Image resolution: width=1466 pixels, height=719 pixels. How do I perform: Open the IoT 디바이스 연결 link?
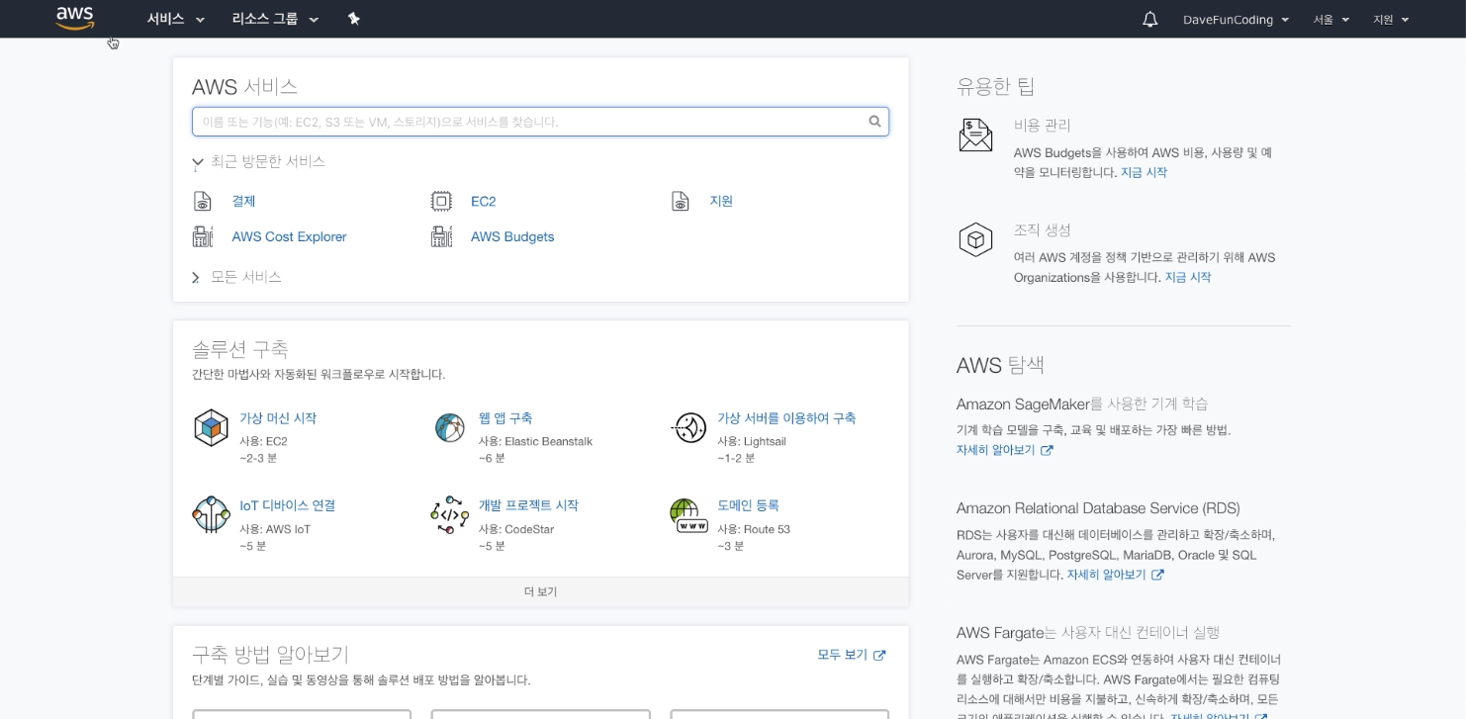click(x=288, y=505)
